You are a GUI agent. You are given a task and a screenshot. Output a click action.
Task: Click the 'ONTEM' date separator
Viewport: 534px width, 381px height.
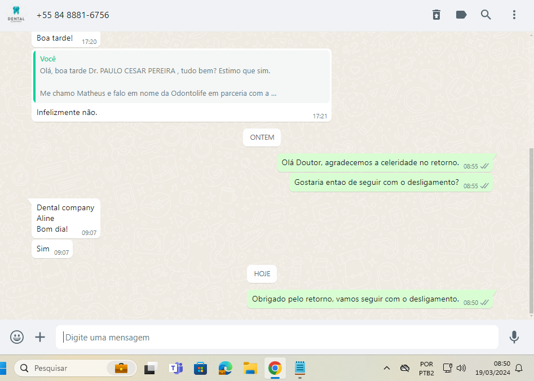pyautogui.click(x=262, y=137)
